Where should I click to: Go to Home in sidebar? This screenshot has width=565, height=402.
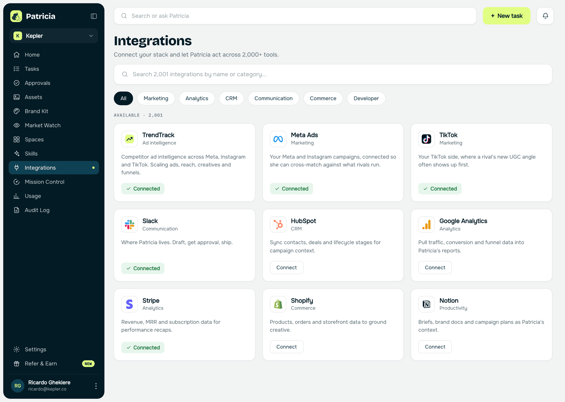point(54,55)
